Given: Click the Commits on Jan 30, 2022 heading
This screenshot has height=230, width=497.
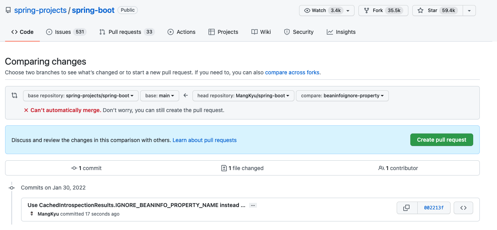Looking at the screenshot, I should [53, 188].
